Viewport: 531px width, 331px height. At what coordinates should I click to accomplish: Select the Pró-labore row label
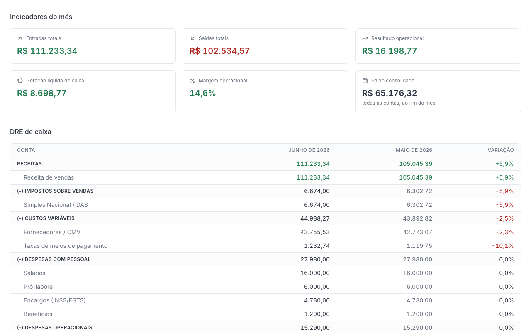38,287
